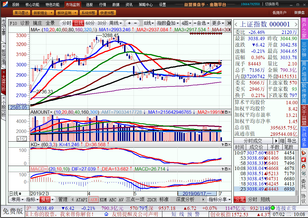Open the 核心功能 menu
Viewport: 308px width, 218px height.
click(x=33, y=5)
